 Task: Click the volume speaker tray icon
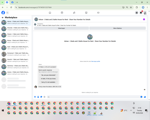134,113
